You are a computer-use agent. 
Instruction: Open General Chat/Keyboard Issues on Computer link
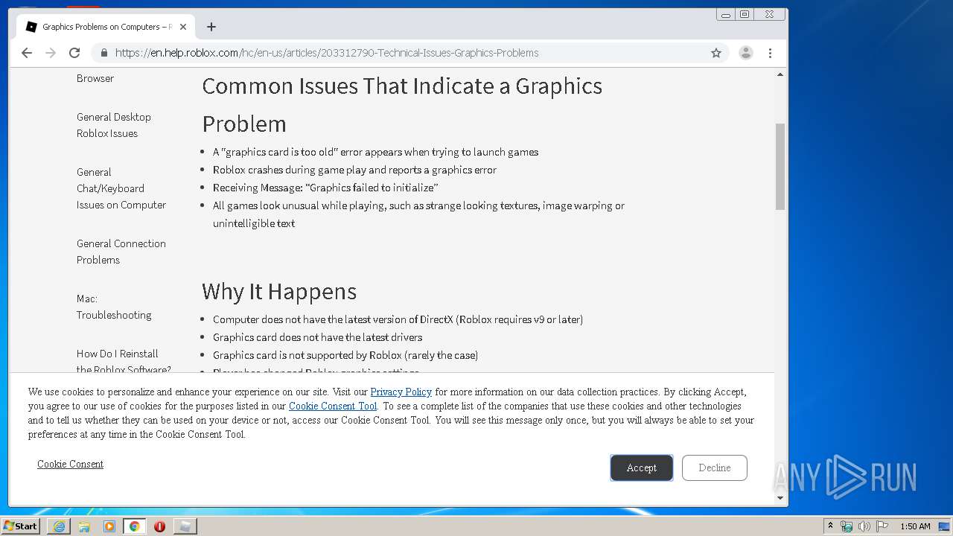(x=121, y=188)
